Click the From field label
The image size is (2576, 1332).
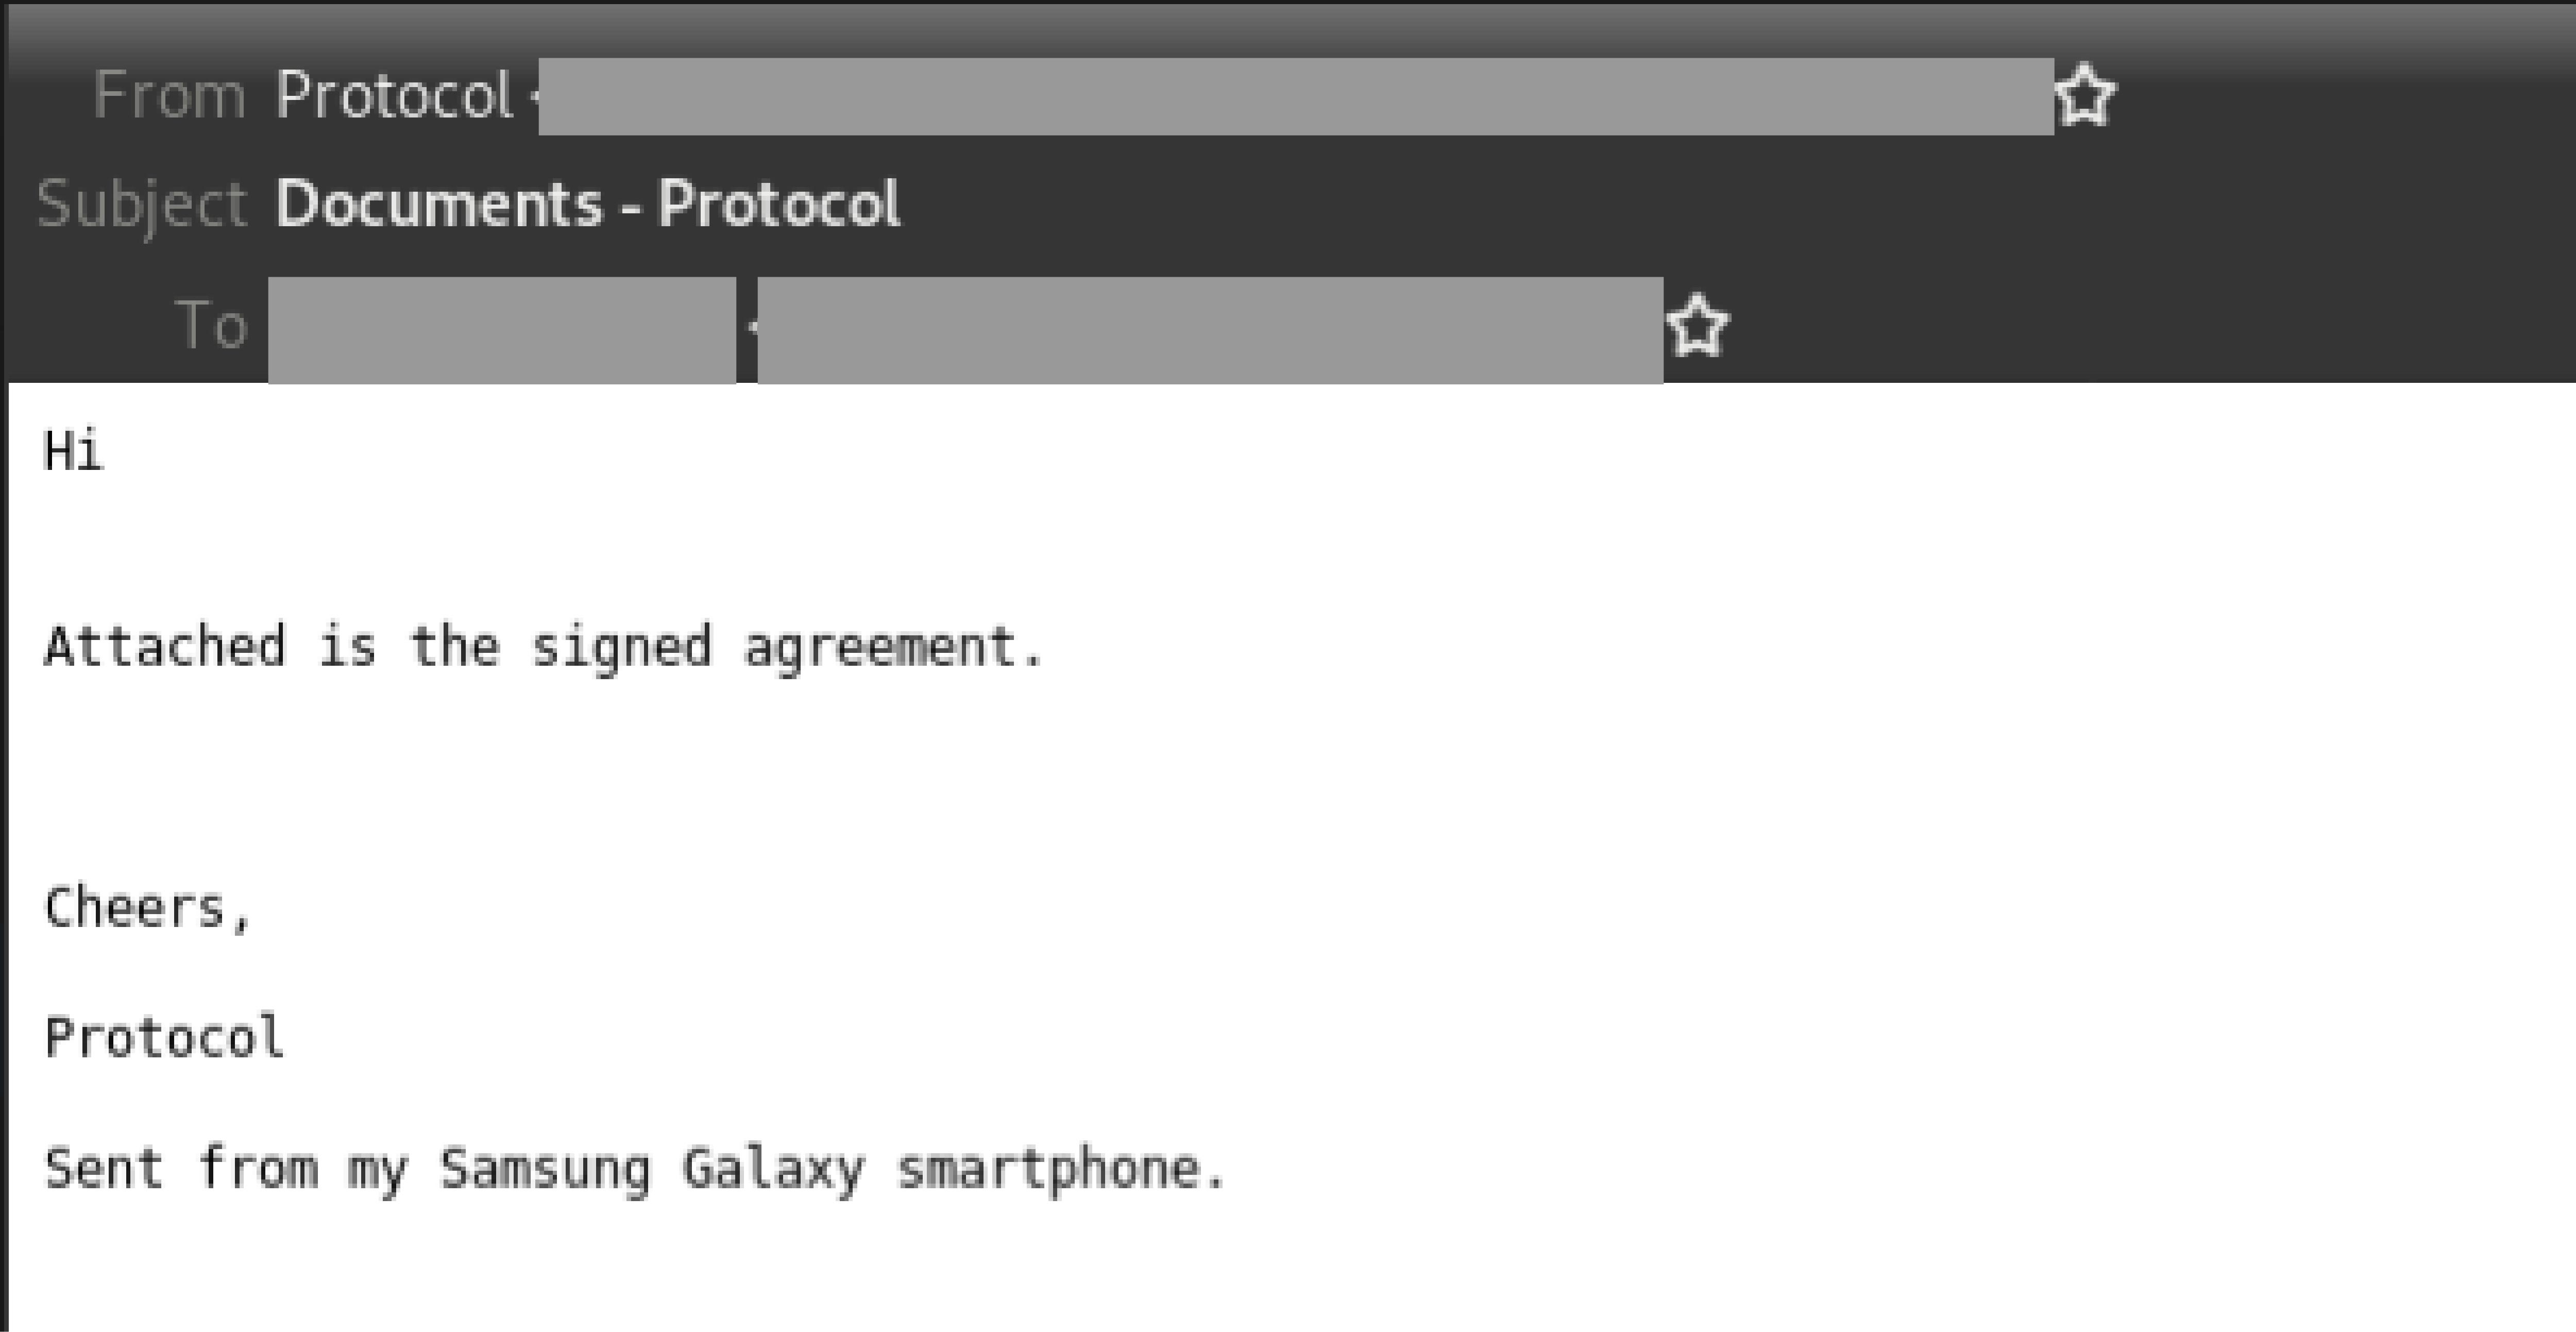click(171, 95)
